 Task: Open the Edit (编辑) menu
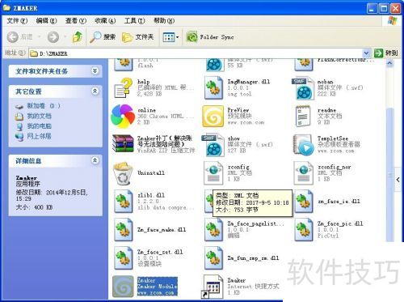coord(46,20)
